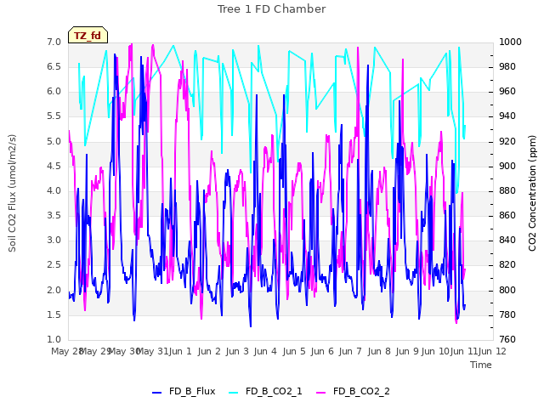Click the chart title Tree 1 FD Chamber

click(x=272, y=9)
